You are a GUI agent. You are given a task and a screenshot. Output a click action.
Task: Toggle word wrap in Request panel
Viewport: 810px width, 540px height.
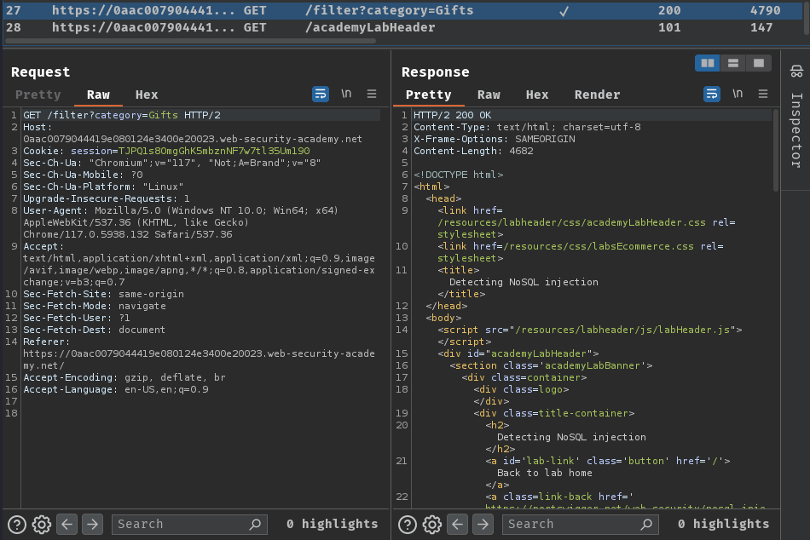321,94
